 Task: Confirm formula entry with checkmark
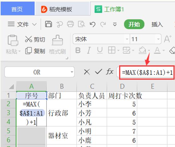[x=99, y=72]
